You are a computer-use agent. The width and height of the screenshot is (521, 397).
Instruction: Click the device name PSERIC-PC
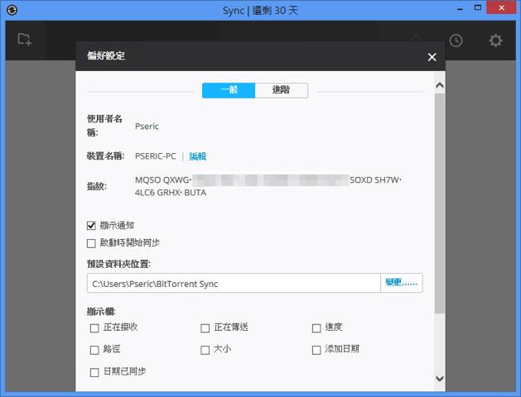point(156,156)
